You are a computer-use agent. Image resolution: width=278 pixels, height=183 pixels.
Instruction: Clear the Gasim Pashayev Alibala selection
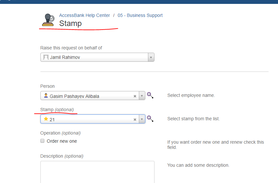(x=135, y=96)
